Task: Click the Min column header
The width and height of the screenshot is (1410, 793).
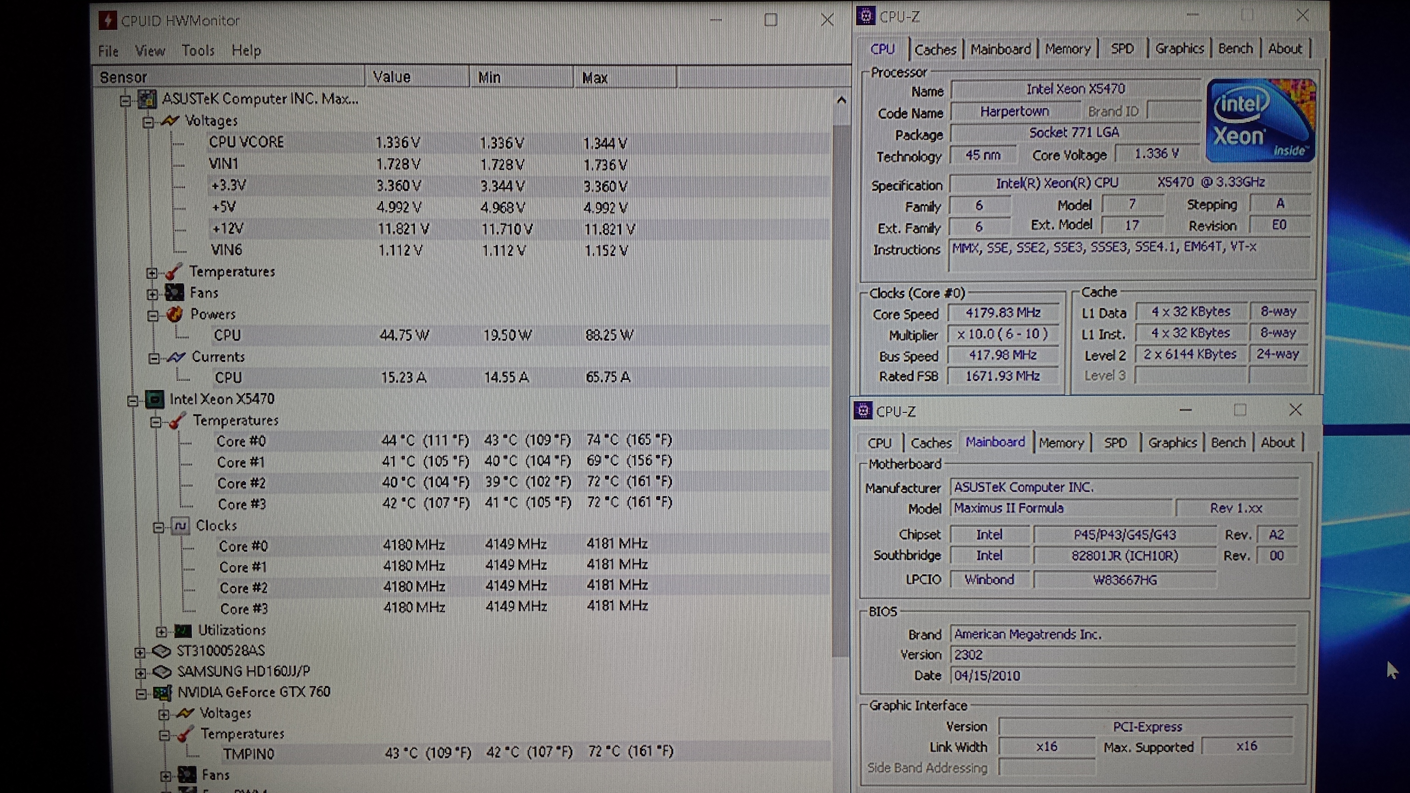Action: (521, 77)
